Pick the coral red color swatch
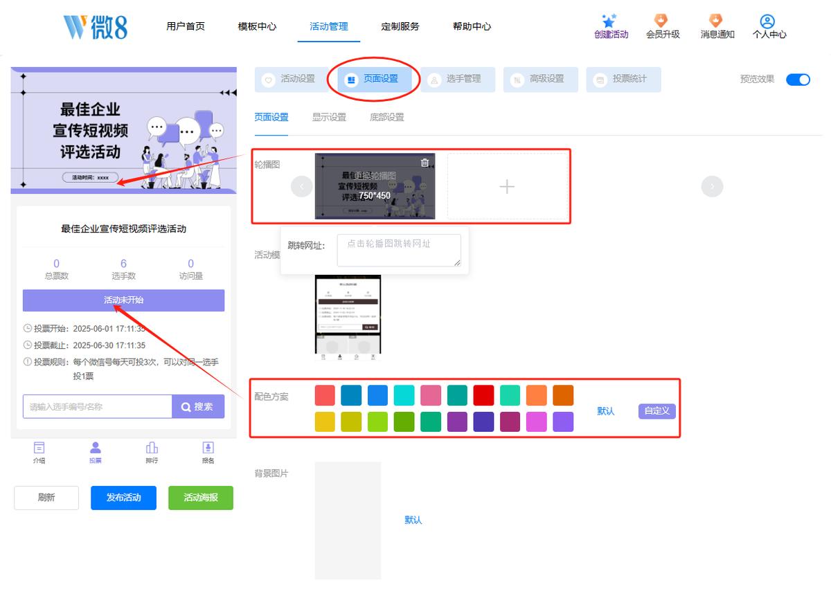 click(x=325, y=395)
